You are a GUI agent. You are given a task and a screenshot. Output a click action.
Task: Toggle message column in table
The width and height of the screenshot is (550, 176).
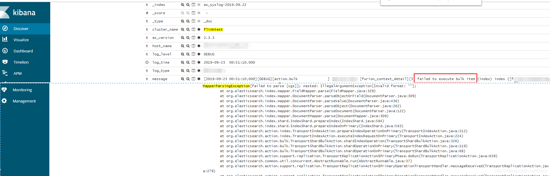point(193,79)
